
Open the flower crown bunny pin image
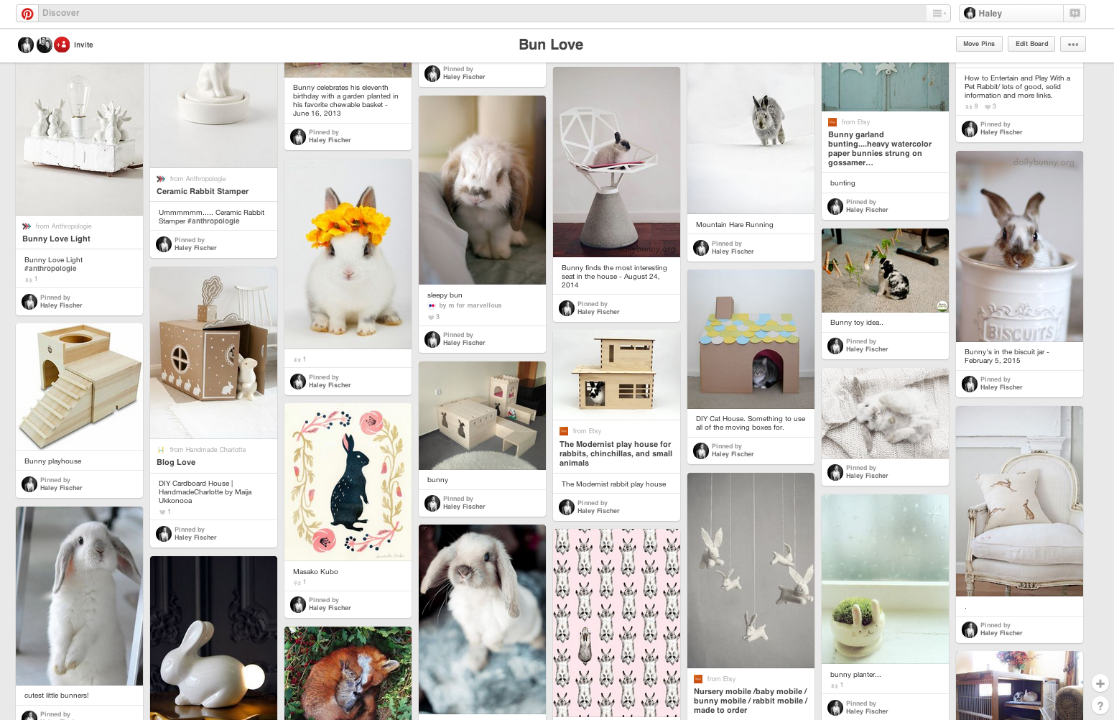coord(348,254)
